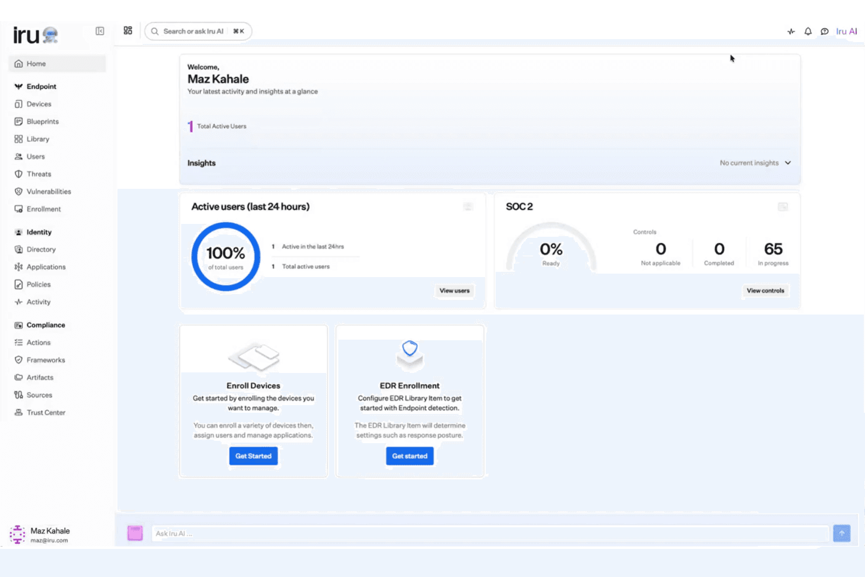Screen dimensions: 865x577
Task: Click the Maz Kahale avatar icon
Action: [18, 534]
